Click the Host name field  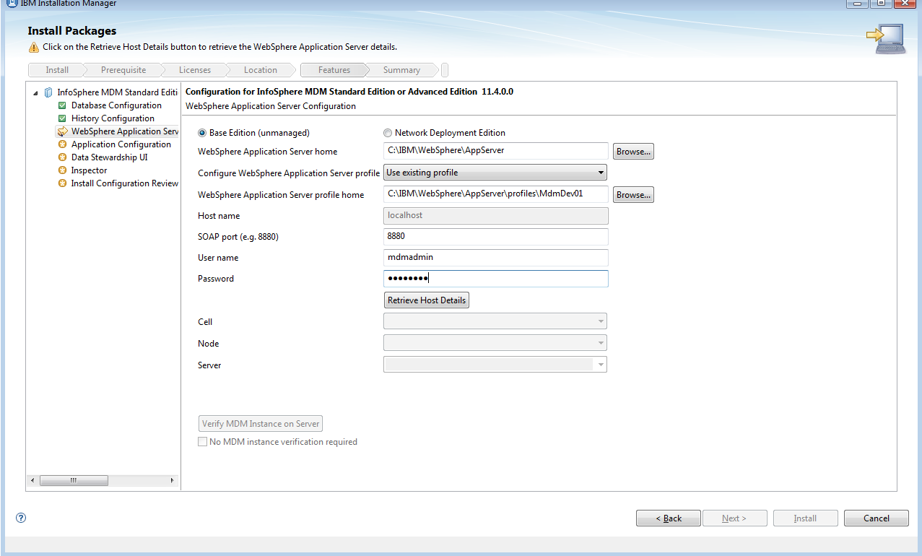tap(496, 216)
